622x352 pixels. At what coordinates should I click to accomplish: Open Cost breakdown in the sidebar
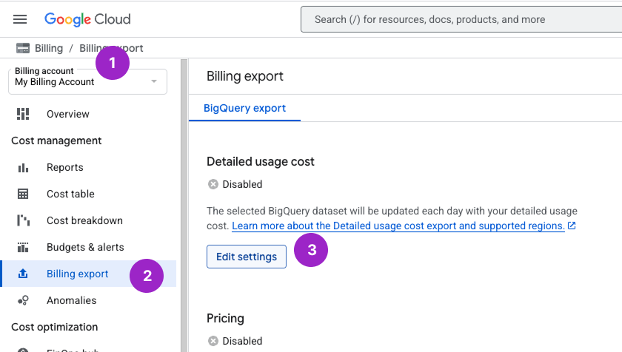pos(89,220)
